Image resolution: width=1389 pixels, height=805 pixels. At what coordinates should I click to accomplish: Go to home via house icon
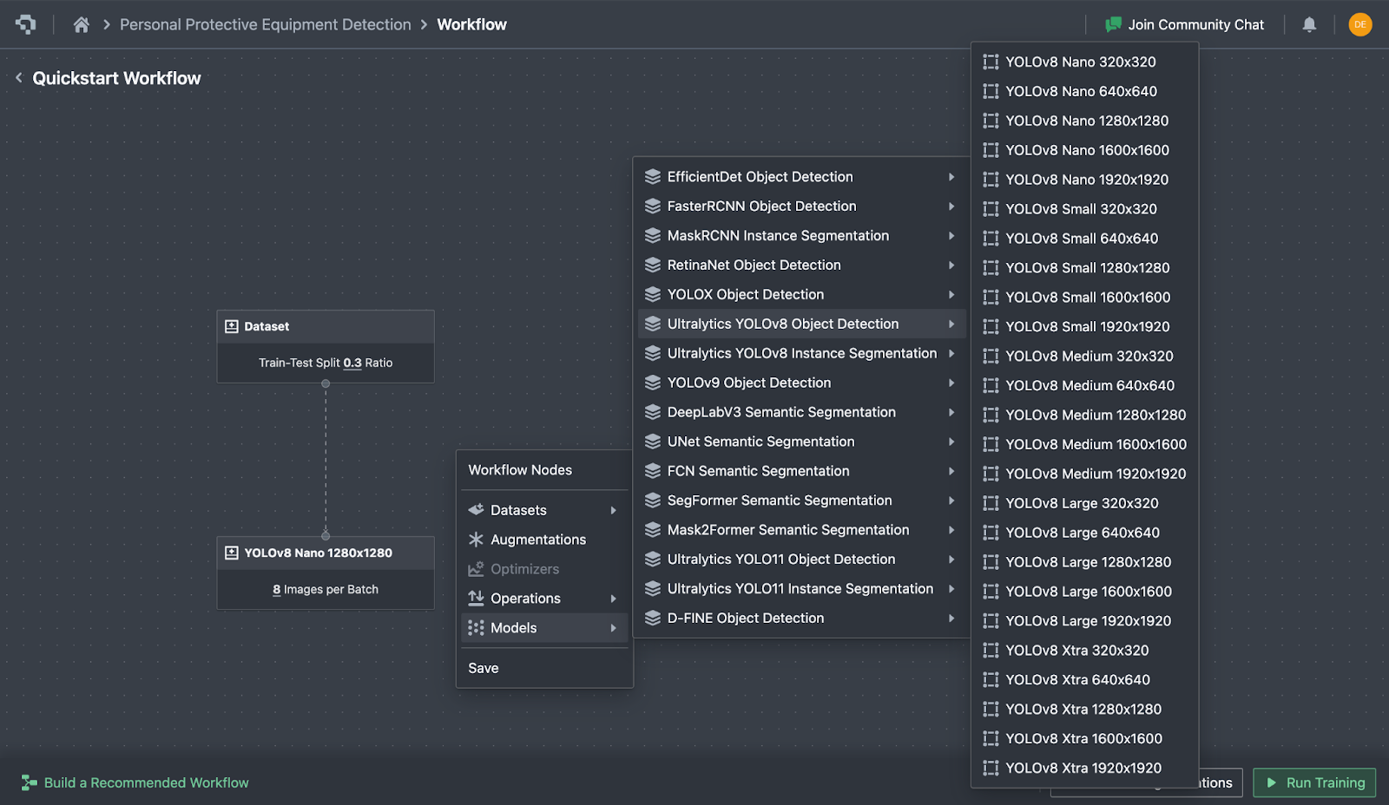point(81,24)
